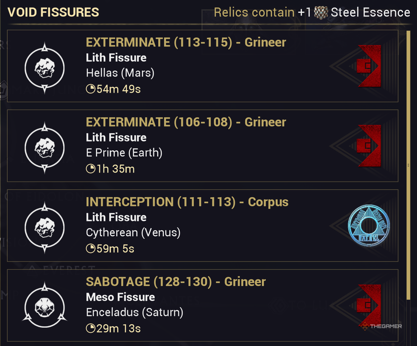Click the red Grineer emblem on Hellas row
This screenshot has height=346, width=417.
coord(369,66)
